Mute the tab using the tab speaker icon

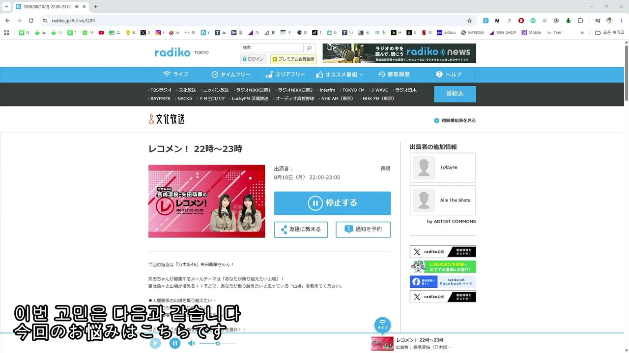[x=77, y=6]
